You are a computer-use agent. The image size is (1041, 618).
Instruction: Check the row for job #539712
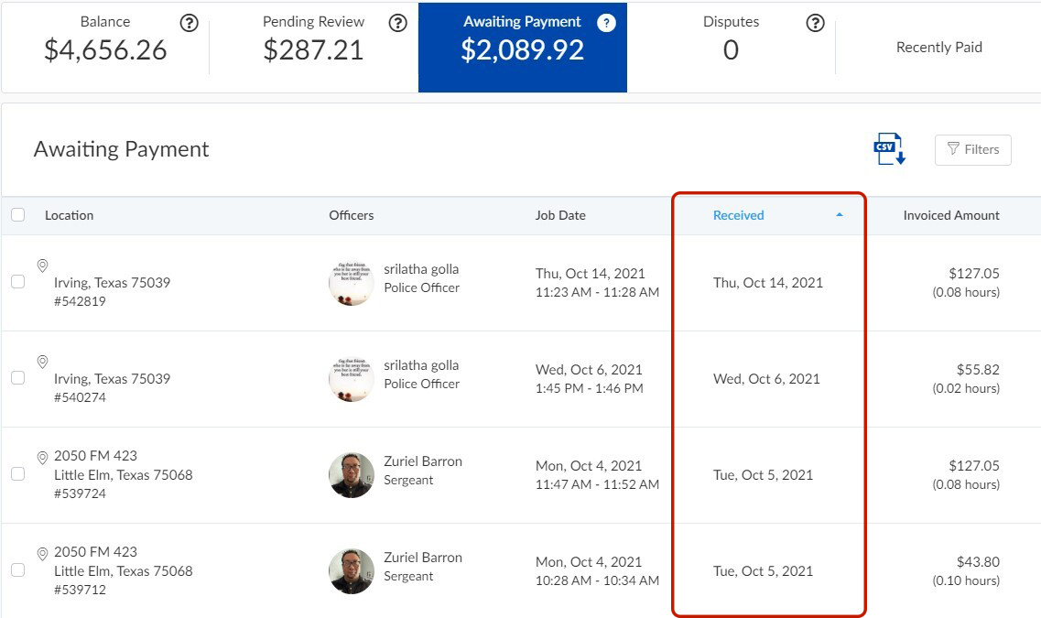18,569
